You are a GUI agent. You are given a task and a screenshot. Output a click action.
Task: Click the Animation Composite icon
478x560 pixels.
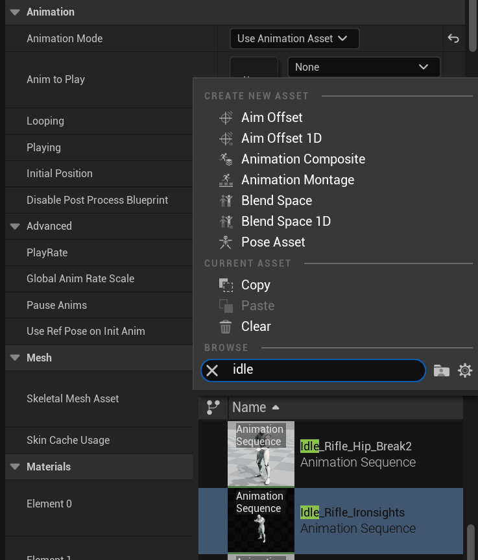coord(226,159)
